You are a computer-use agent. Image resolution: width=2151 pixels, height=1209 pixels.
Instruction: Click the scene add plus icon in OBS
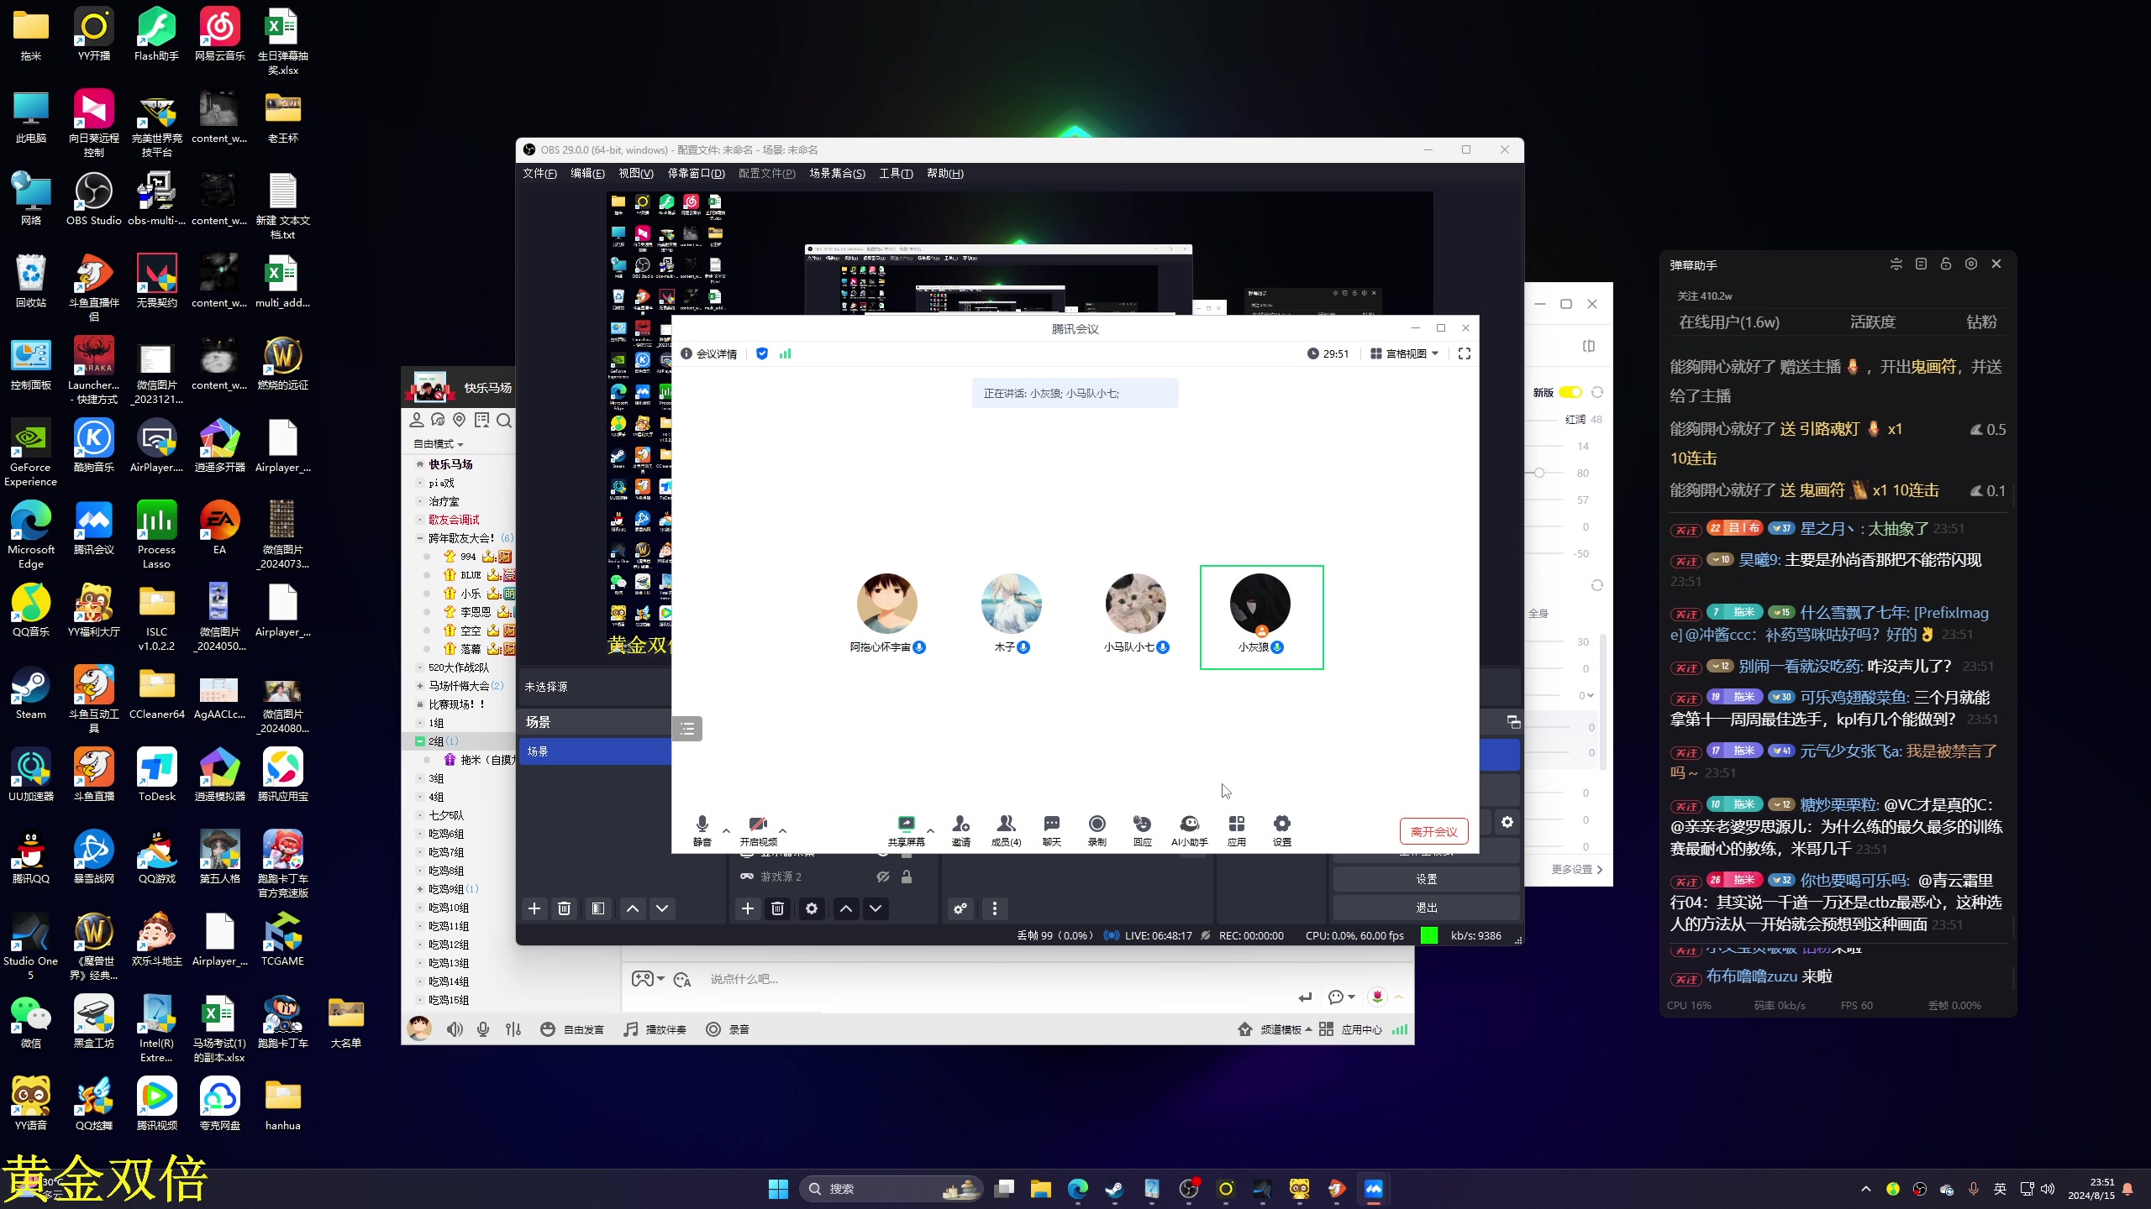[534, 907]
